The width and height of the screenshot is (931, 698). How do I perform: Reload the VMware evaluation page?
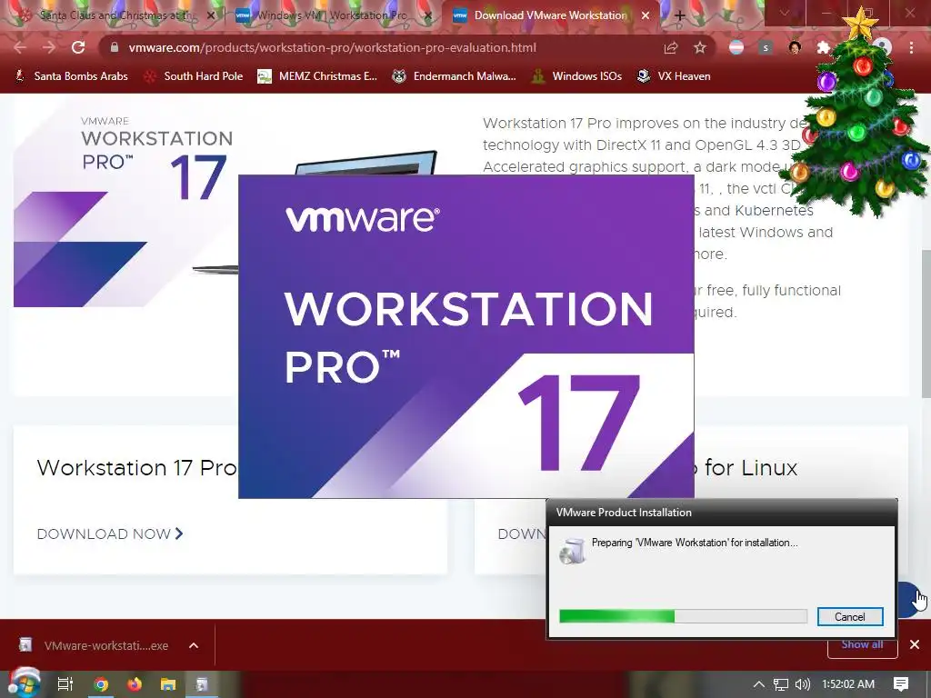click(78, 47)
